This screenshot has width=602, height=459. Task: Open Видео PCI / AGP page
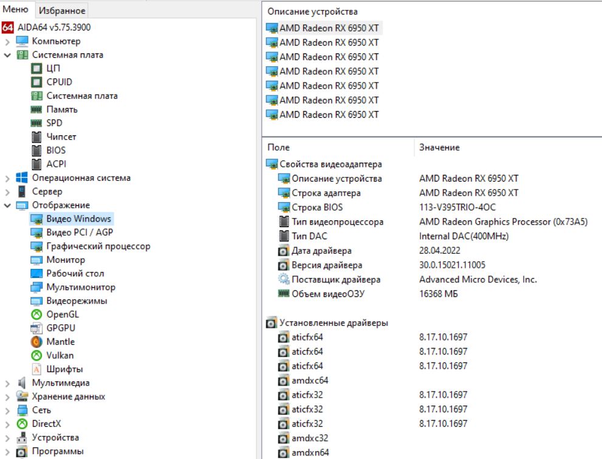pyautogui.click(x=80, y=233)
